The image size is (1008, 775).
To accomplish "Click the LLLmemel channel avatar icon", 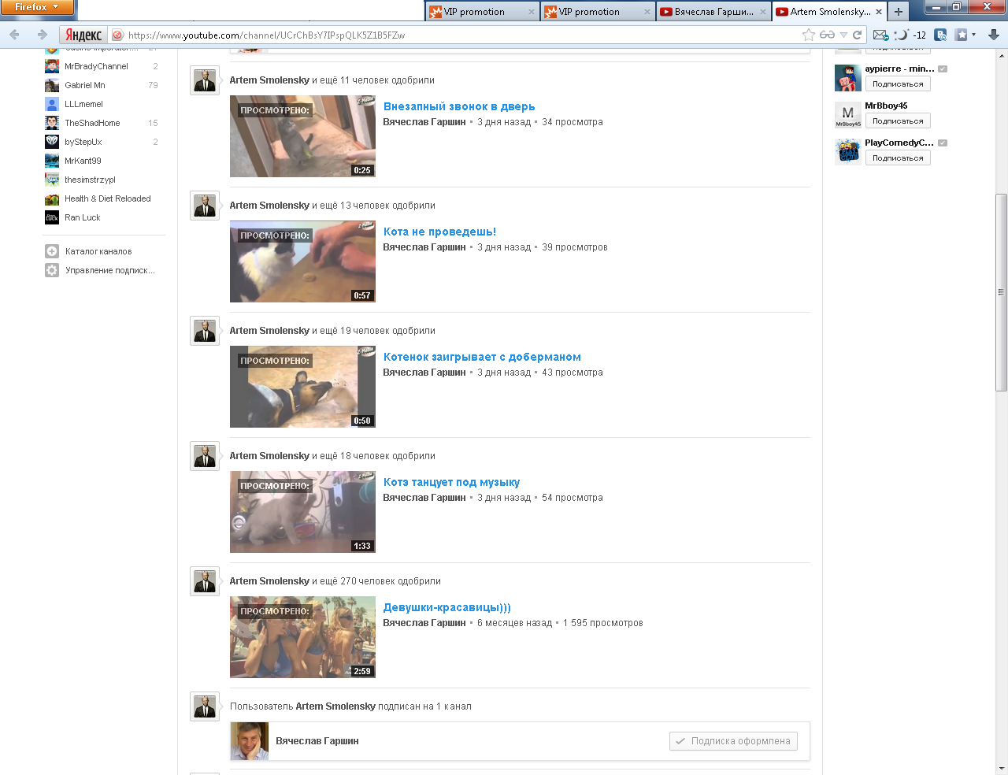I will point(52,104).
